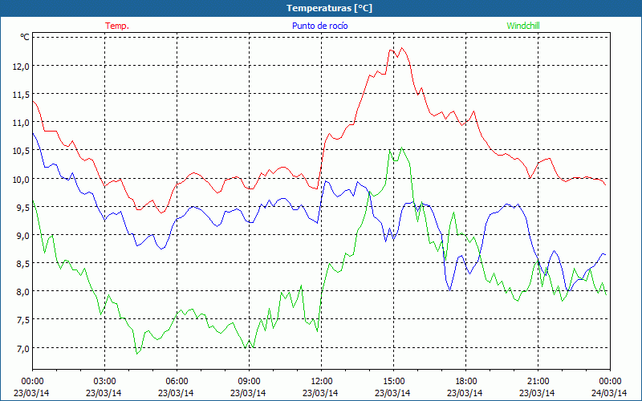Click the 10,5 y-axis value

[x=22, y=151]
